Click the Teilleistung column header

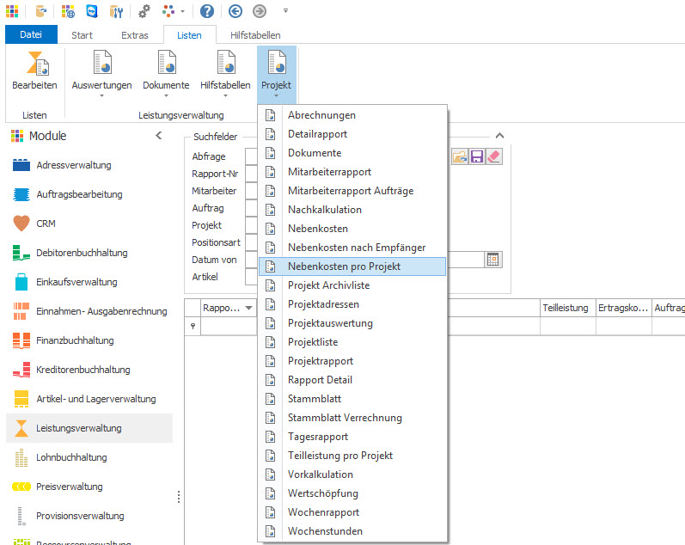pyautogui.click(x=566, y=307)
